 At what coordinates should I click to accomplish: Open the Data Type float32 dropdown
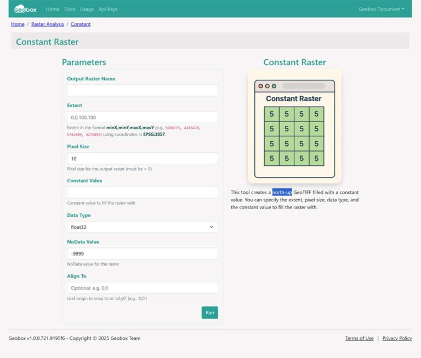(142, 227)
